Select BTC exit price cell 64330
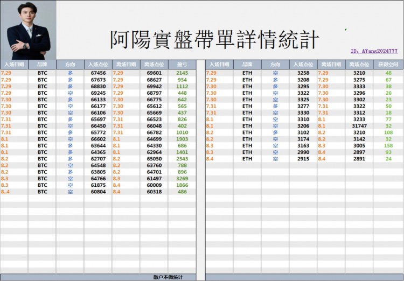Screen dimensions: 404x281 point(154,146)
